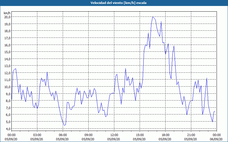Click the 06/09/20 date label
This screenshot has height=142, width=228.
pos(216,139)
